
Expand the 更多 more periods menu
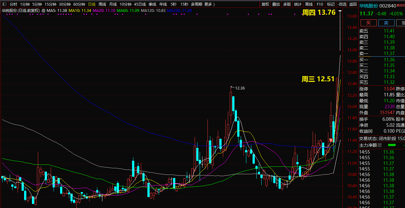[209, 4]
